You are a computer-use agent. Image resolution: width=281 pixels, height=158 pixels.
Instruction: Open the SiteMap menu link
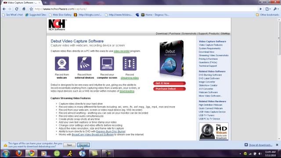pos(225,34)
